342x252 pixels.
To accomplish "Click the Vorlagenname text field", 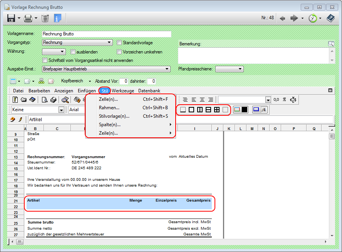I will click(106, 34).
